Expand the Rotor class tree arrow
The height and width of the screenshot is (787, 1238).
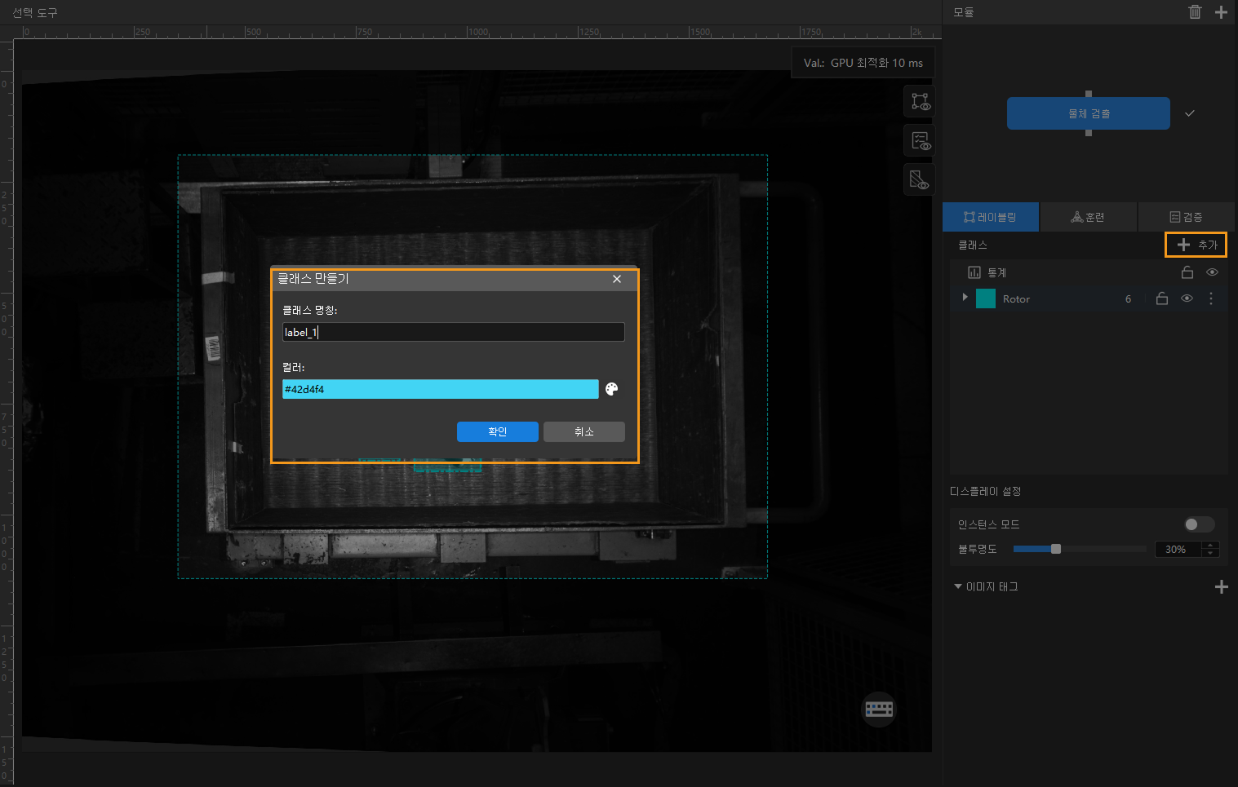coord(965,298)
